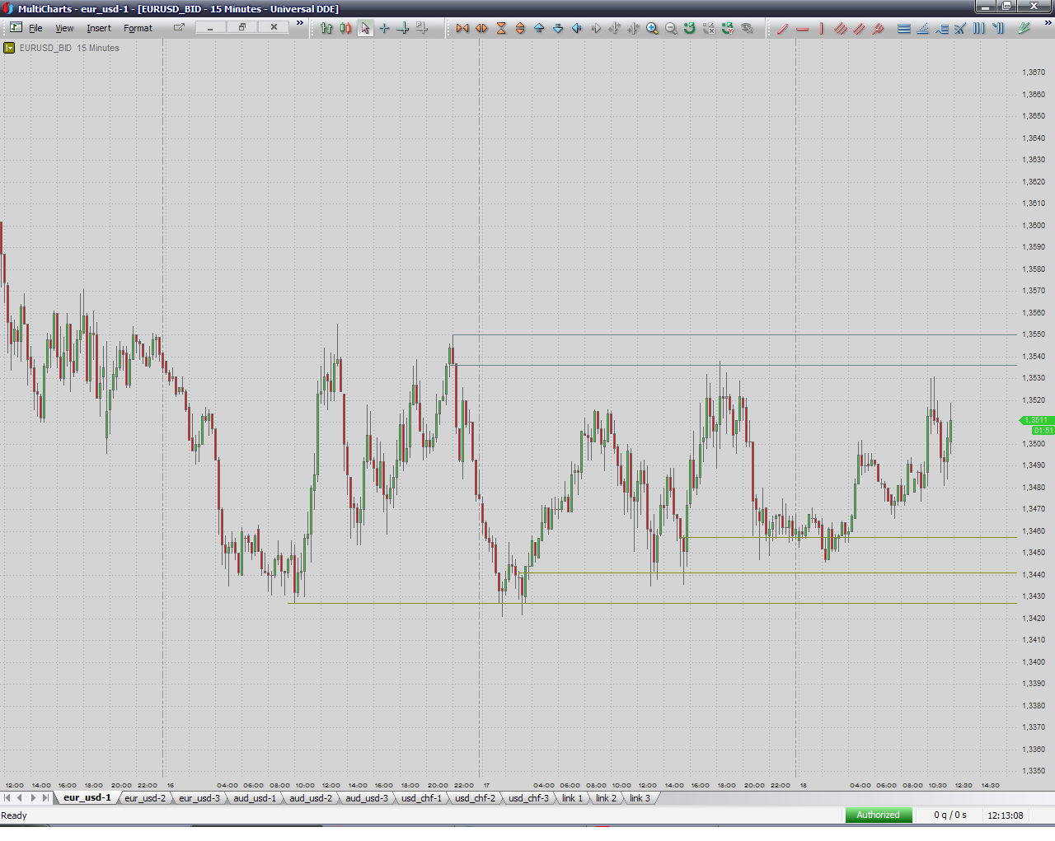Click the expand vertical scale icon
Screen dimensions: 1055x841
click(520, 28)
